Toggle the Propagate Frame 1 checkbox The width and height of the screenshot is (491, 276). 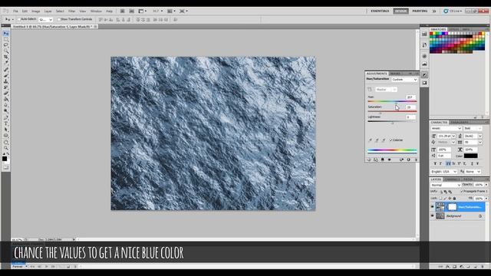462,191
